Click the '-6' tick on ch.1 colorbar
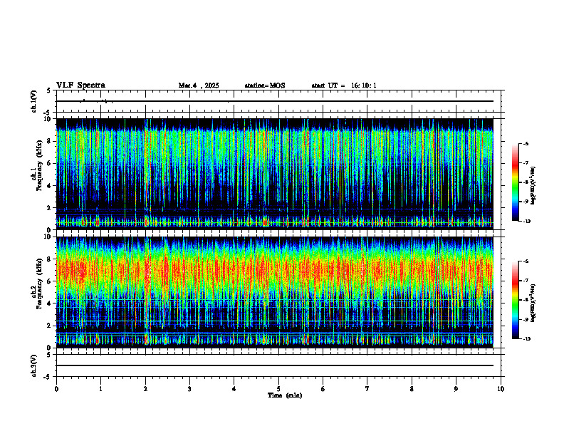 click(x=526, y=143)
